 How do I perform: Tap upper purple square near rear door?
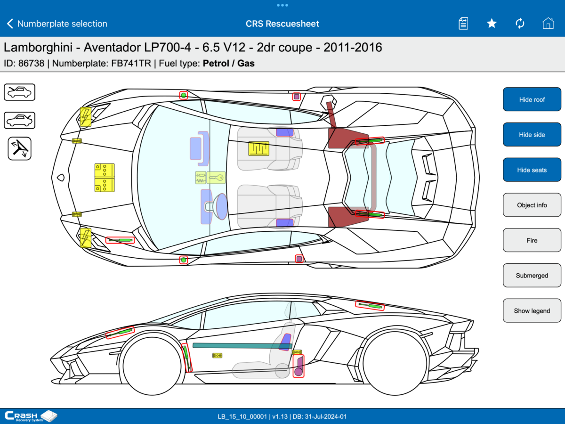[x=297, y=97]
